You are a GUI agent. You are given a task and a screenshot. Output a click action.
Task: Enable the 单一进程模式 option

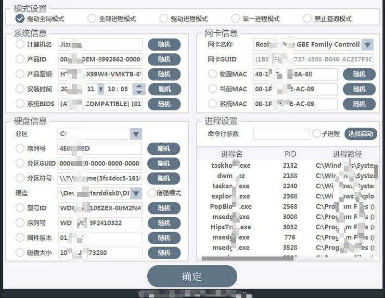pos(235,19)
